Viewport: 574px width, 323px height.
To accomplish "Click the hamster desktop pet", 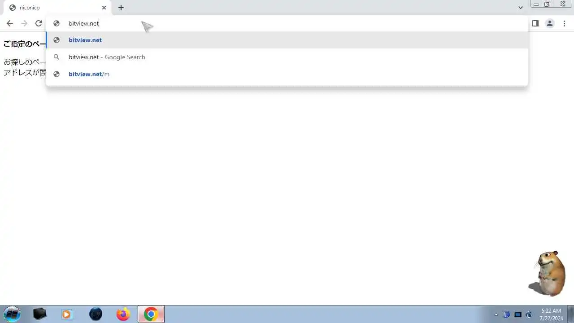I will coord(548,273).
